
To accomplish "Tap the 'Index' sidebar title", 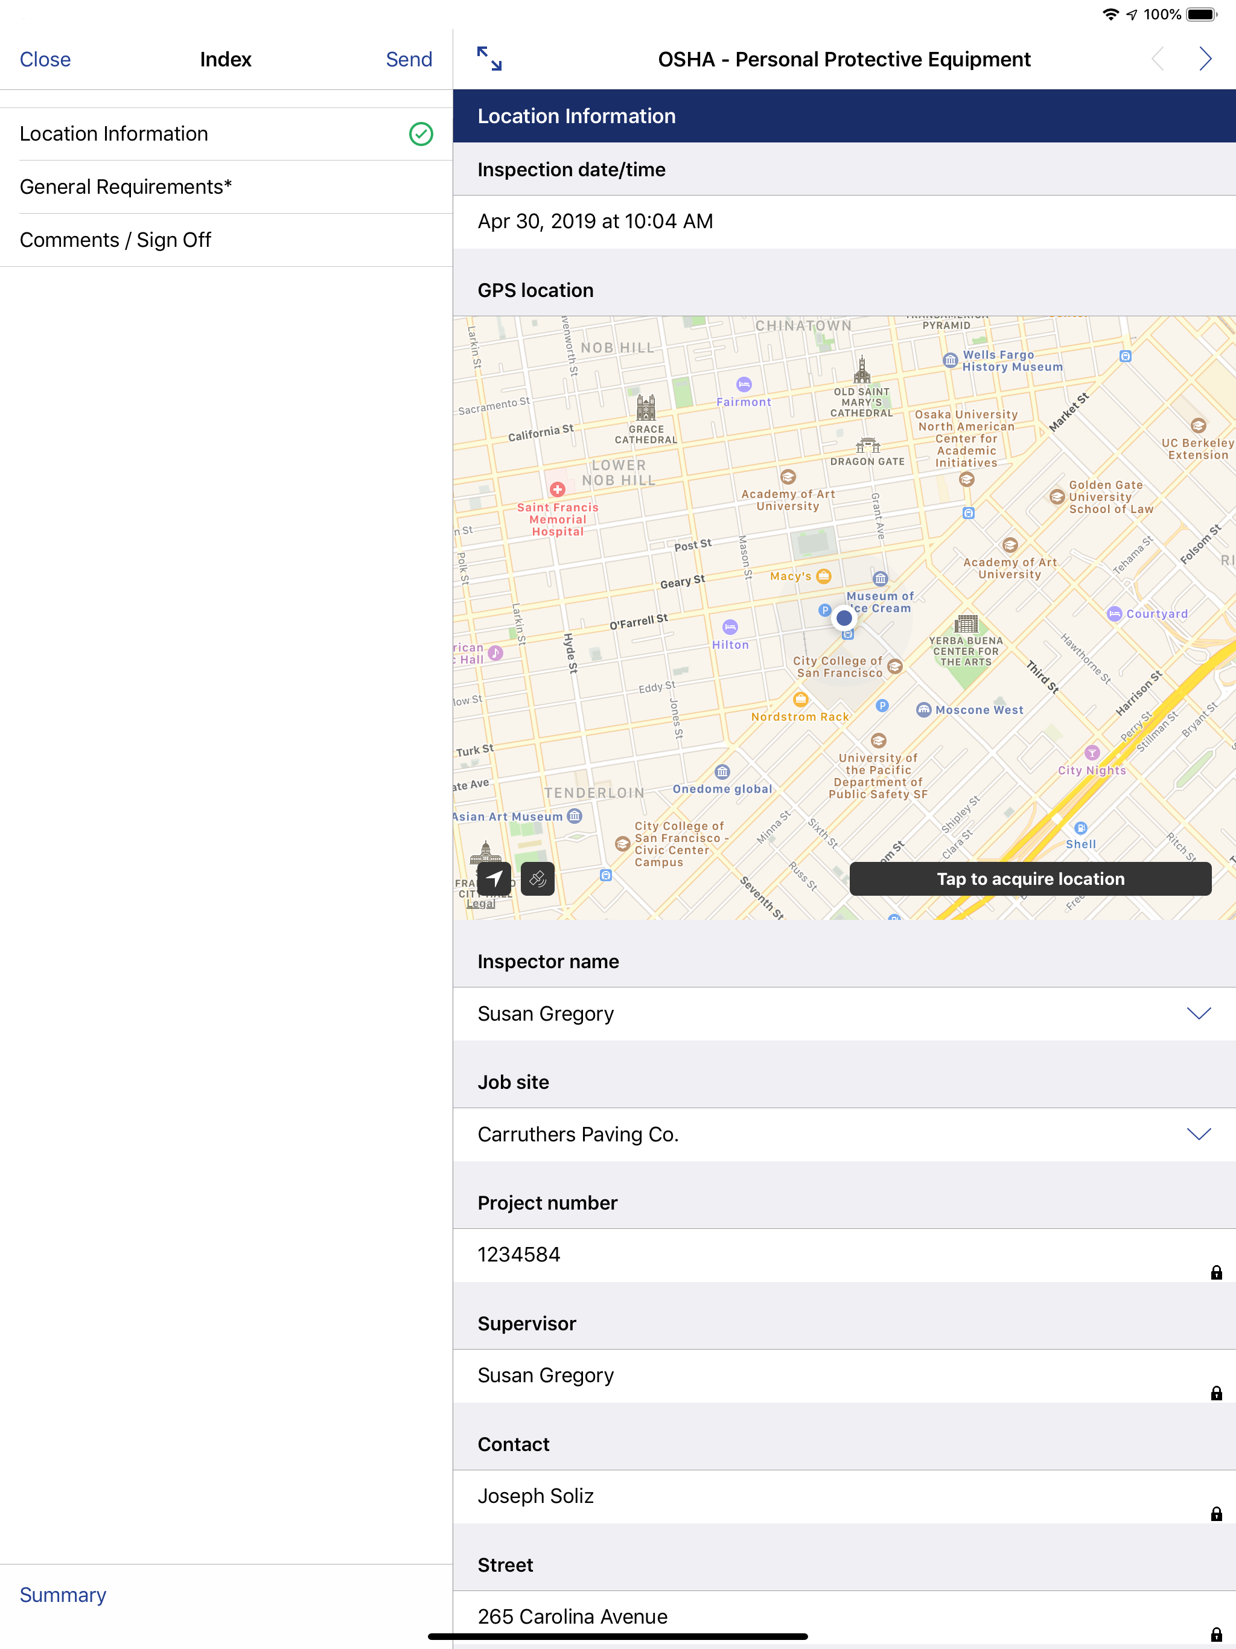I will pyautogui.click(x=226, y=60).
